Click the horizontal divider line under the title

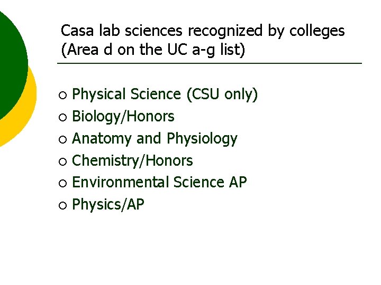pyautogui.click(x=209, y=64)
